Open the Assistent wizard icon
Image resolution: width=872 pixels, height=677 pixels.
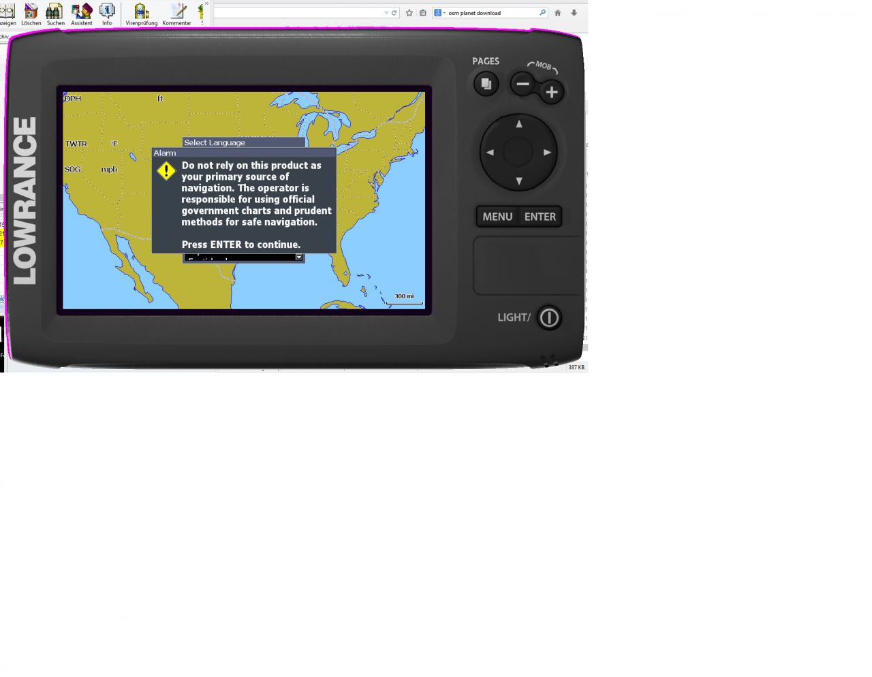[x=82, y=12]
